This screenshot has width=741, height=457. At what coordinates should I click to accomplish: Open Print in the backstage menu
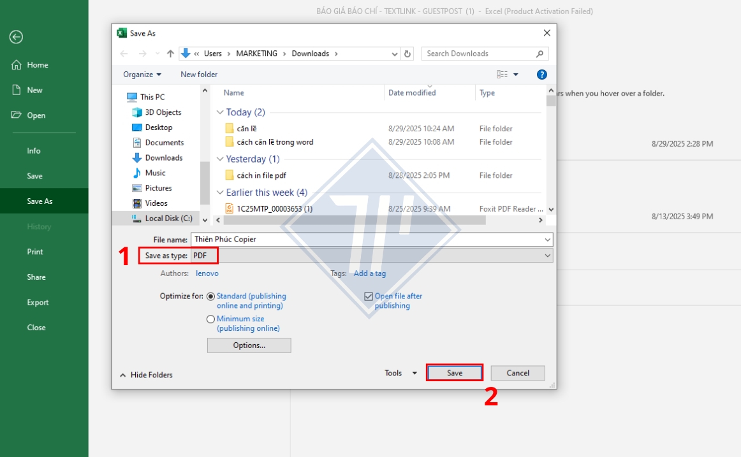(35, 252)
